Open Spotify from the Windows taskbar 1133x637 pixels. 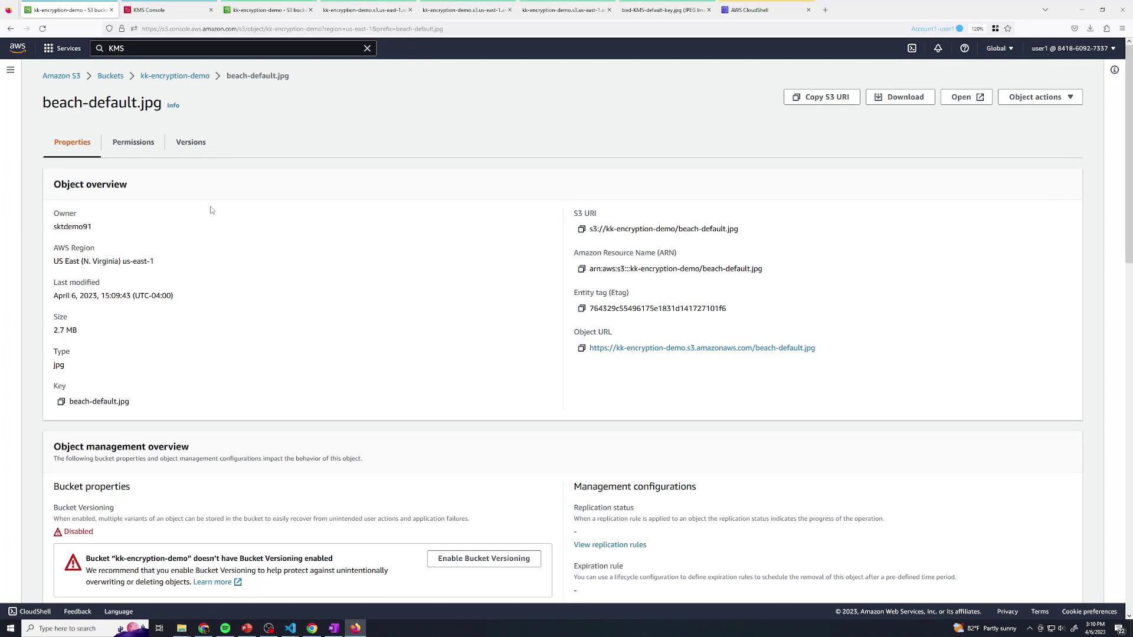point(225,628)
